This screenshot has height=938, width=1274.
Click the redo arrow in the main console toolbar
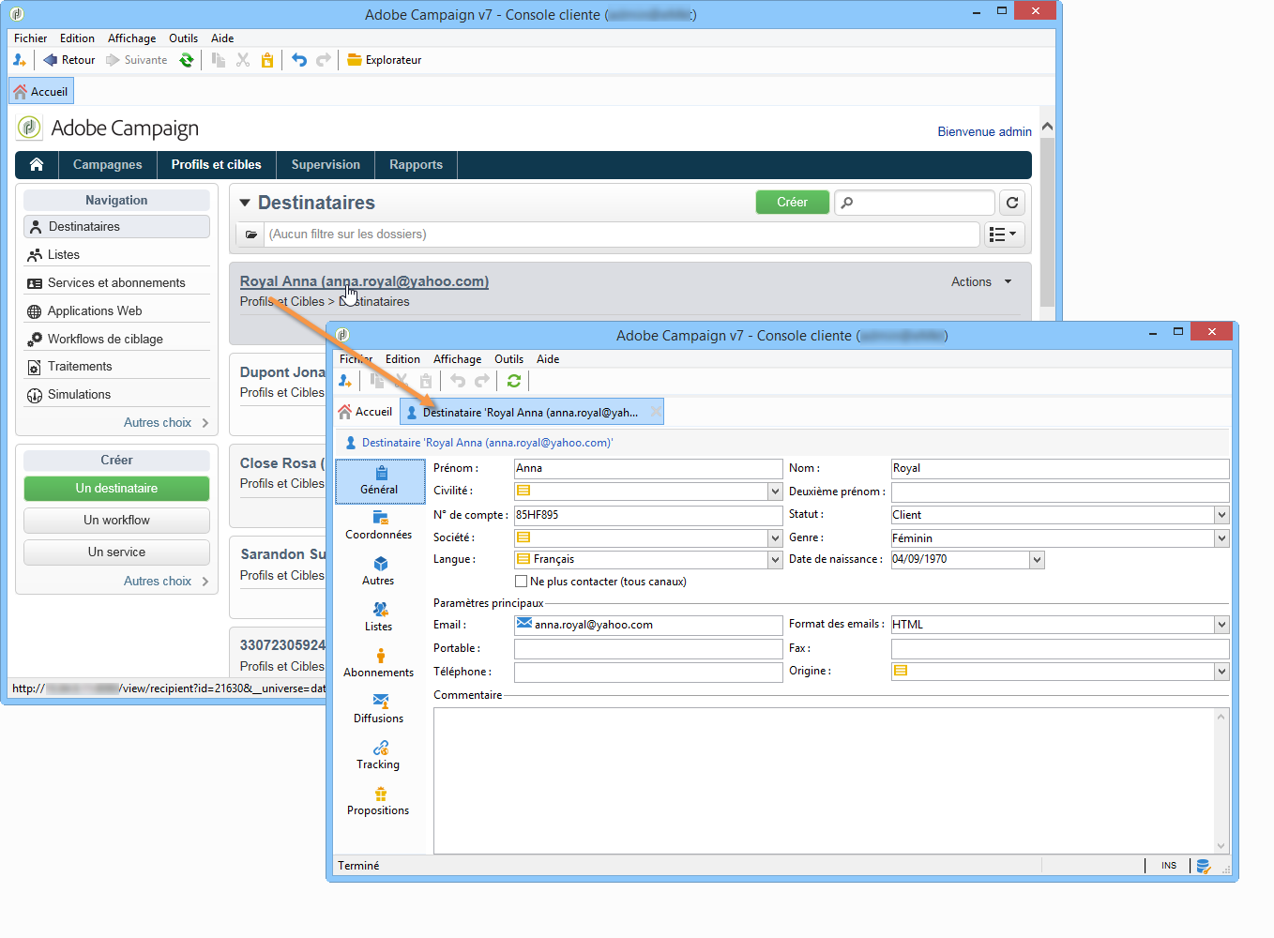click(x=324, y=60)
